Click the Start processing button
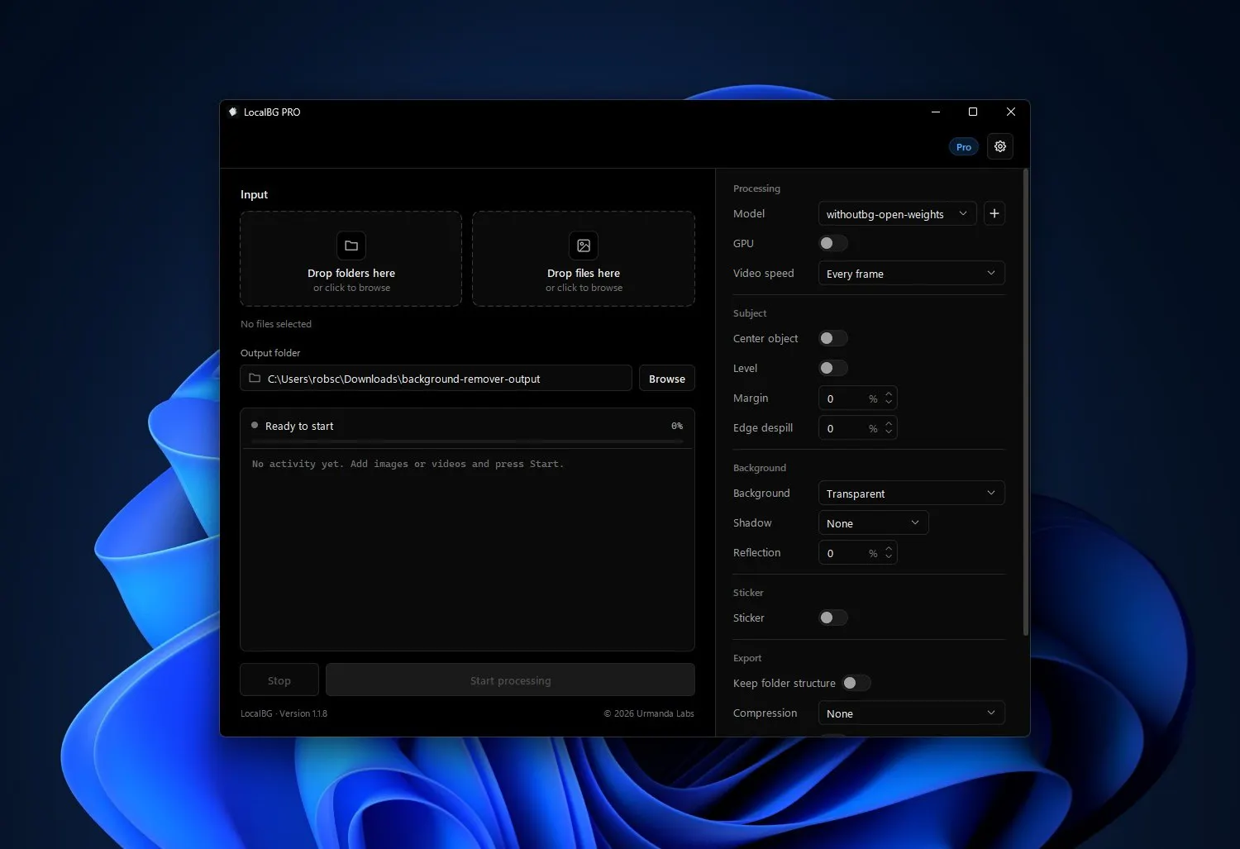 510,680
